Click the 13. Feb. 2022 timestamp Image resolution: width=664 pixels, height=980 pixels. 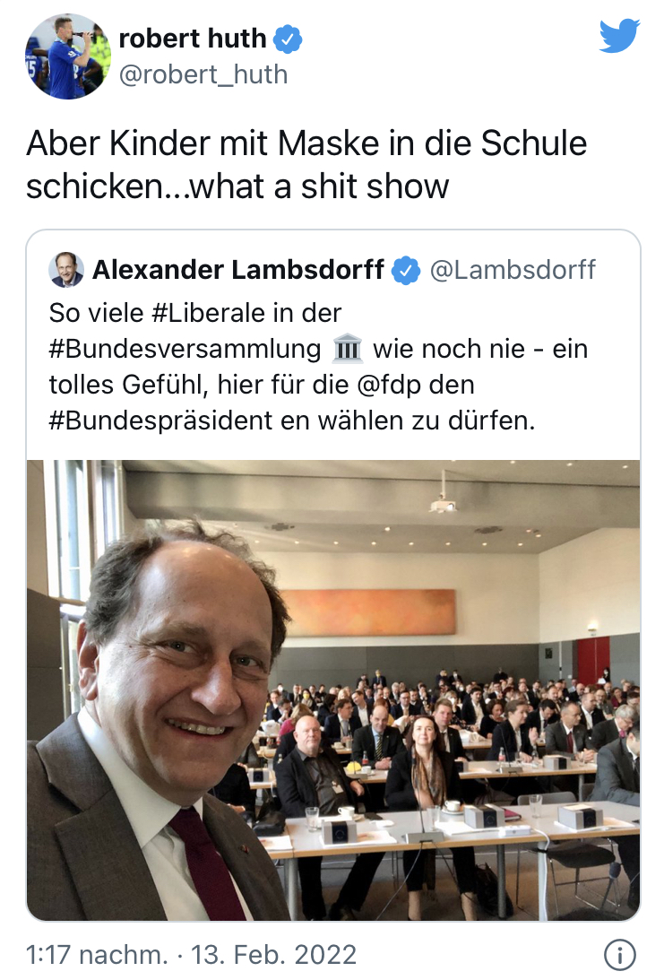point(273,955)
